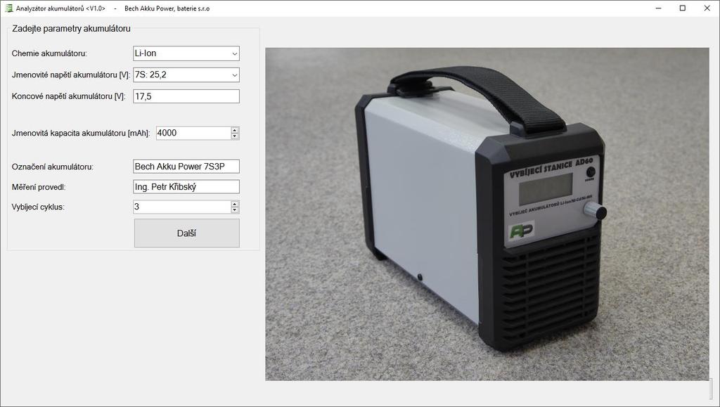Click the 'Měření provedl:' label
Image resolution: width=720 pixels, height=407 pixels.
point(39,187)
